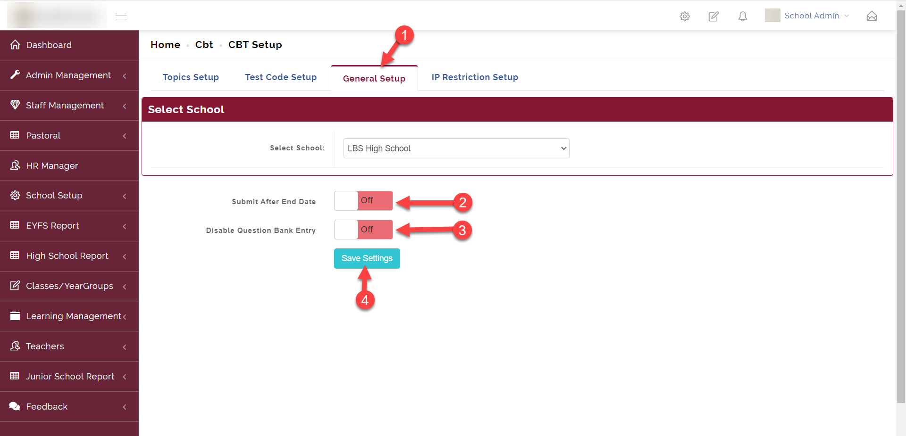906x436 pixels.
Task: Open Dashboard from the sidebar
Action: [69, 45]
